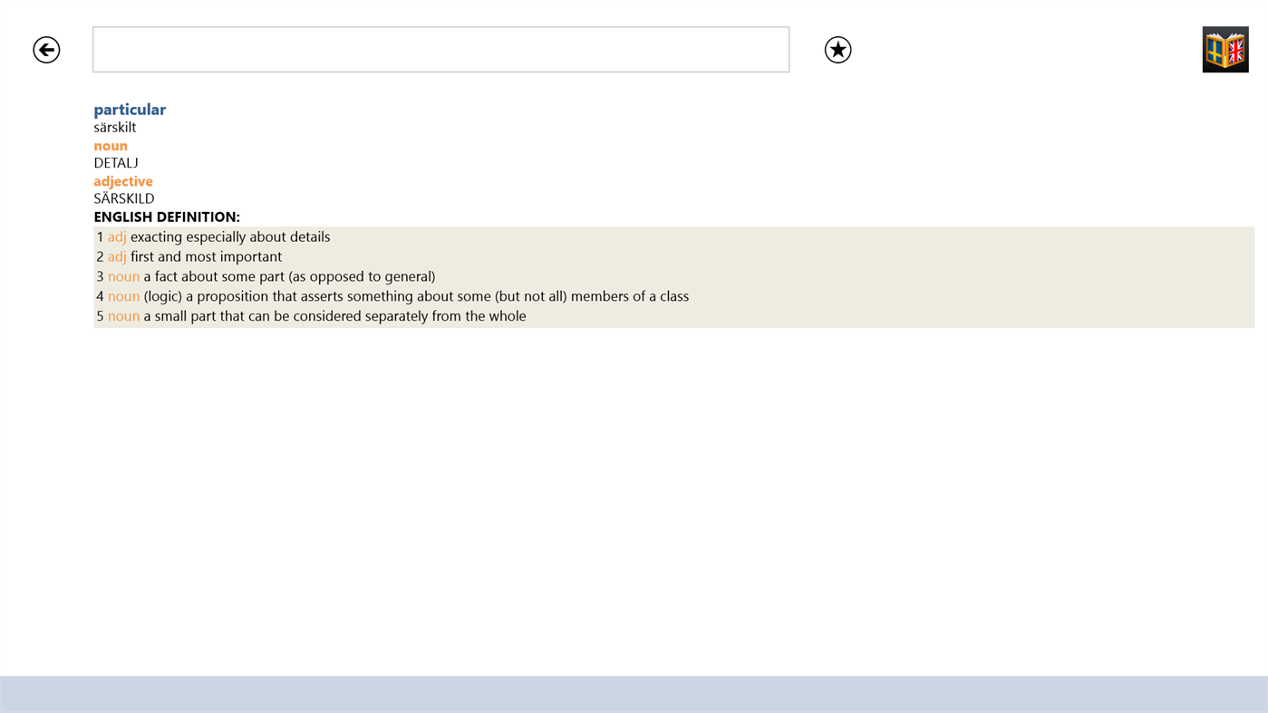Click the back arrow to return
This screenshot has height=713, width=1268.
[45, 50]
